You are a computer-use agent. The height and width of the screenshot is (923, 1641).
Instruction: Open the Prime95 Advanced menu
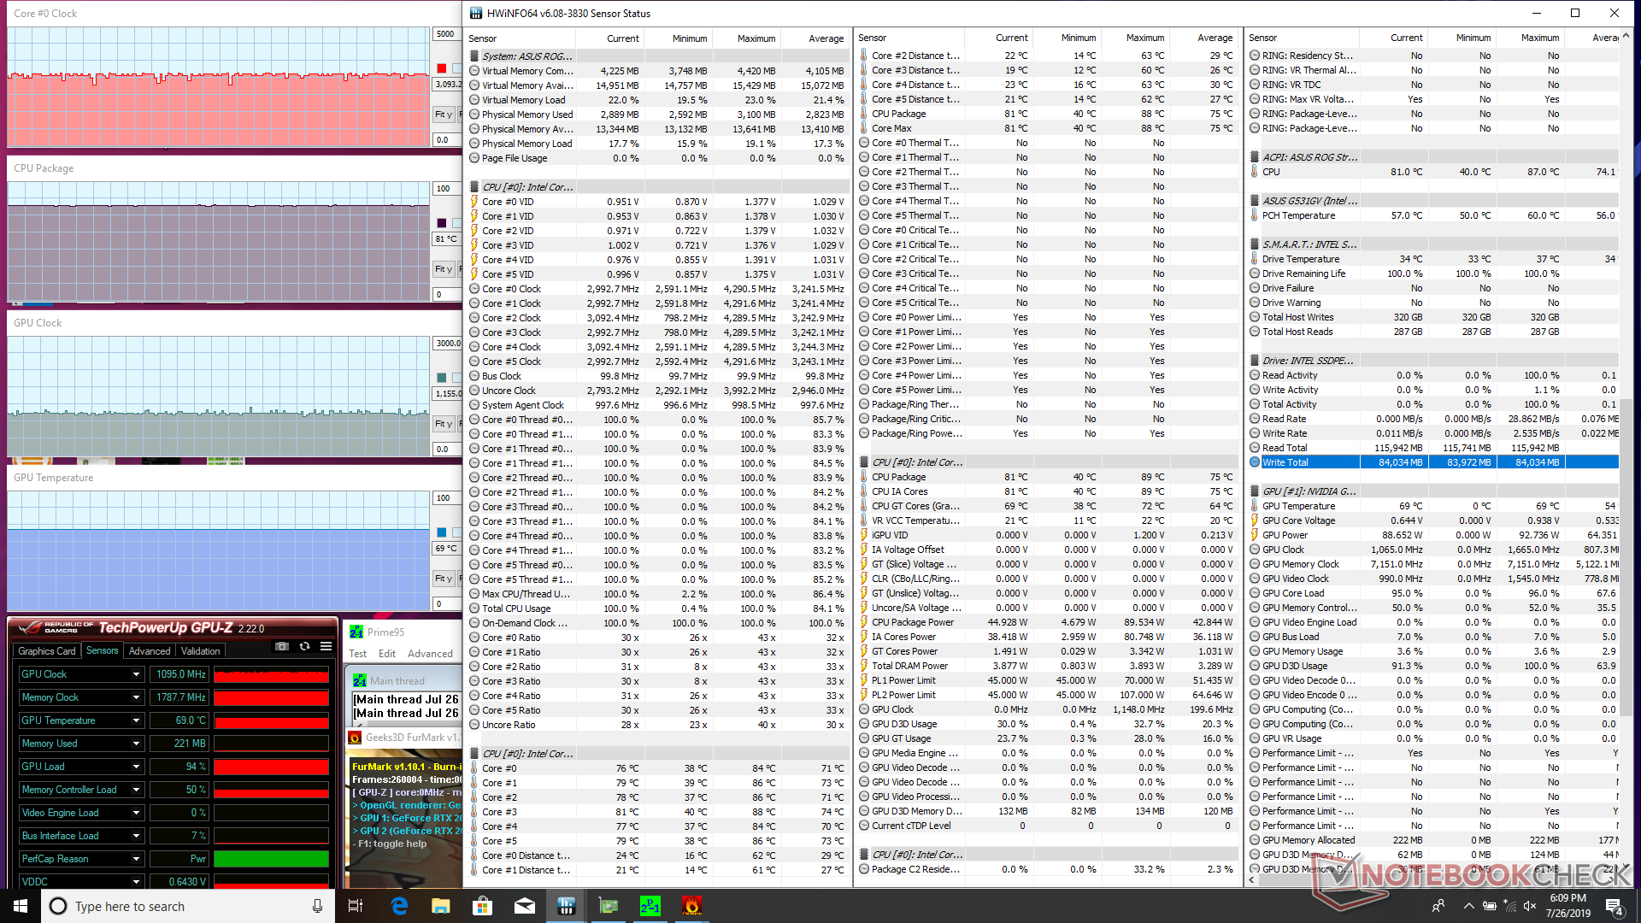pos(430,654)
